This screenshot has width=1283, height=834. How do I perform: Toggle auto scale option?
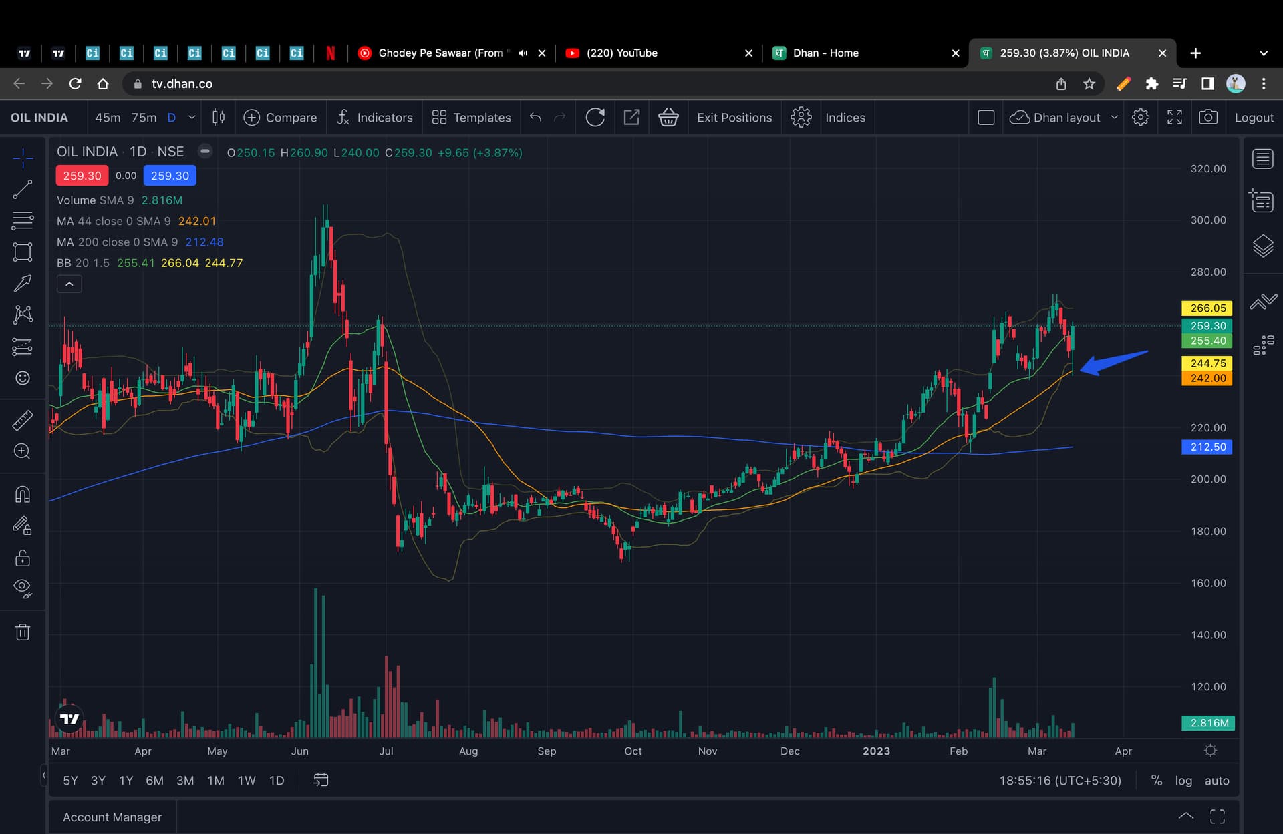click(x=1216, y=781)
